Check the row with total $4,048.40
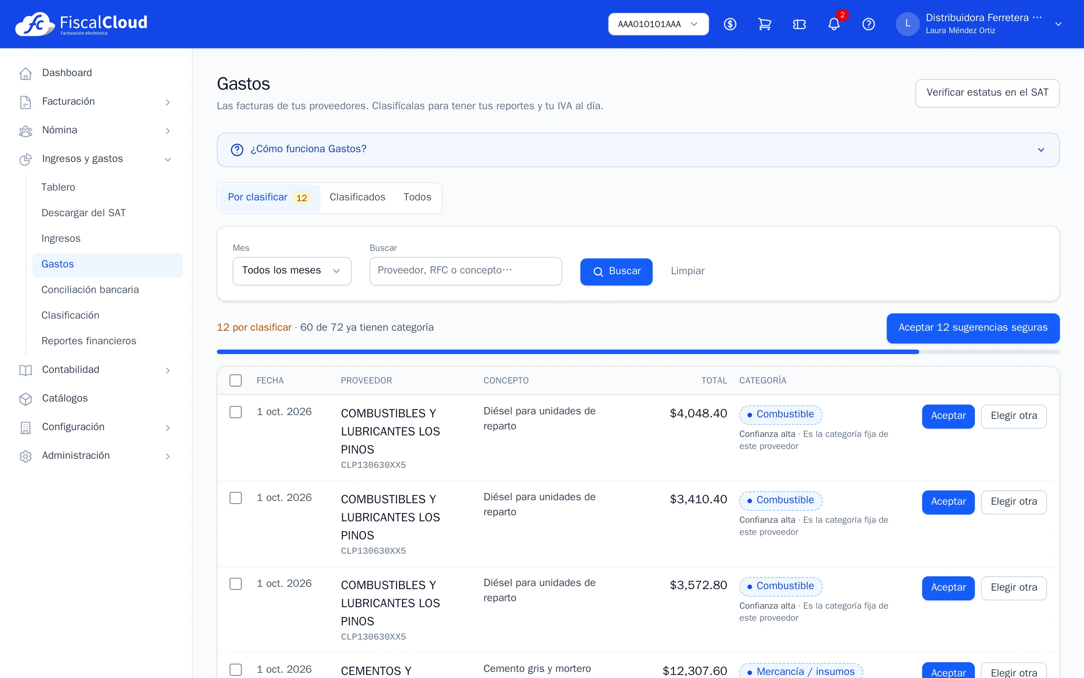Image resolution: width=1084 pixels, height=678 pixels. (x=236, y=412)
